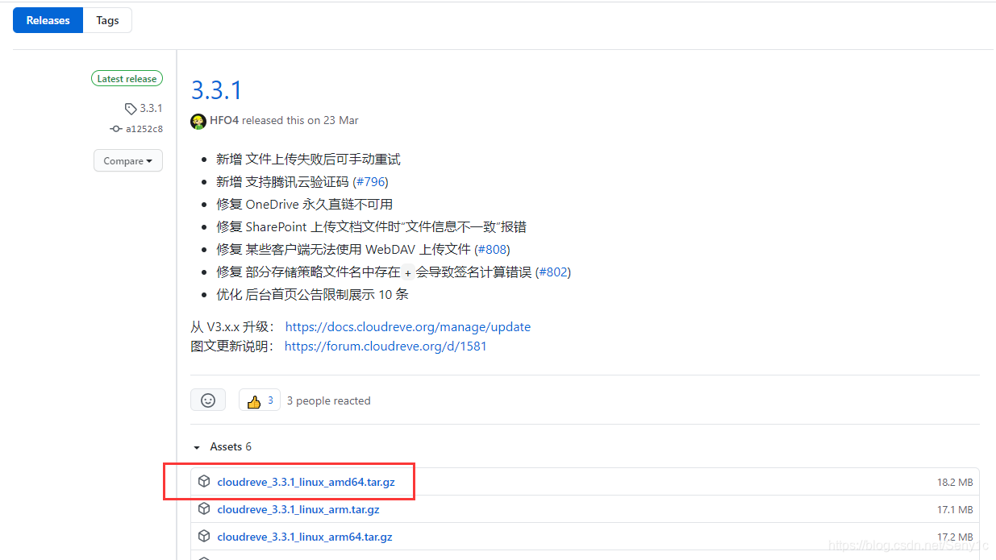
Task: Collapse the Assets section
Action: (x=223, y=446)
